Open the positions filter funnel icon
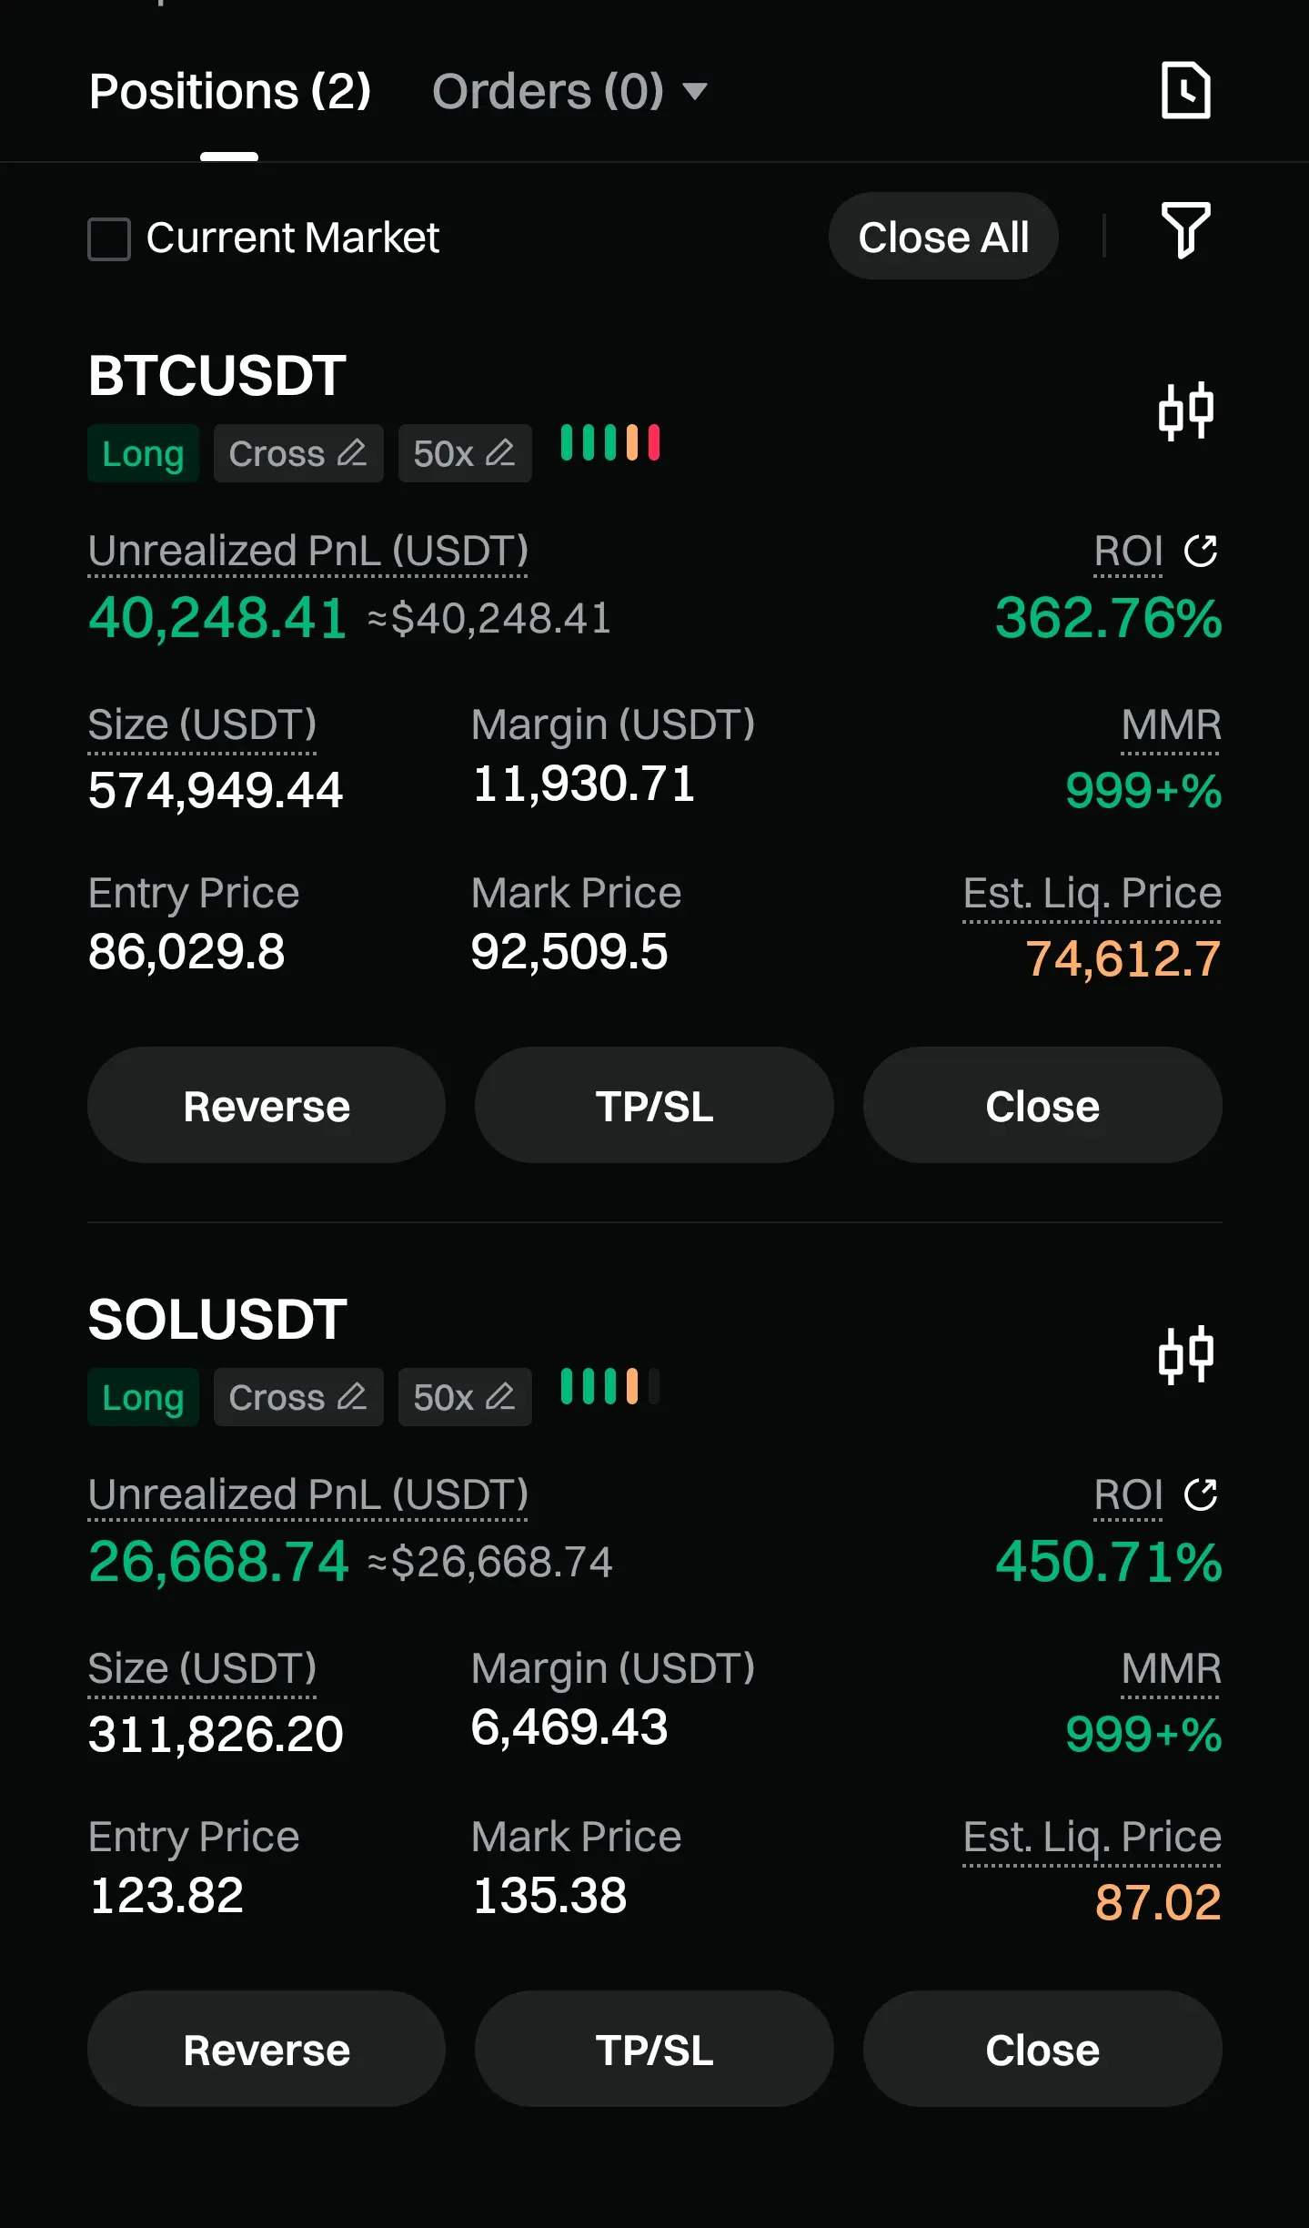Screen dimensions: 1309x2228 pyautogui.click(x=1186, y=230)
